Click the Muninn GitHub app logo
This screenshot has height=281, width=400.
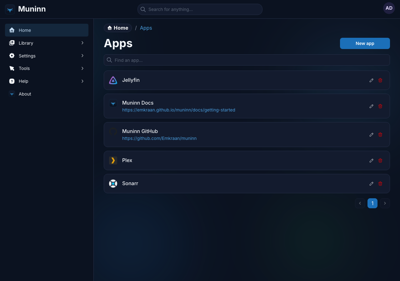click(x=113, y=131)
